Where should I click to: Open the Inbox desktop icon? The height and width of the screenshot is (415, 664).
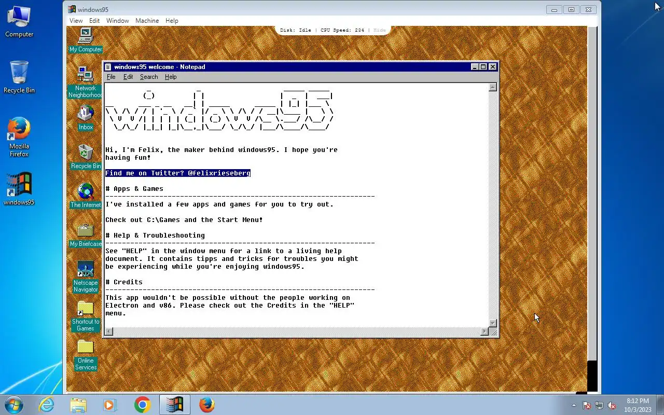point(86,118)
